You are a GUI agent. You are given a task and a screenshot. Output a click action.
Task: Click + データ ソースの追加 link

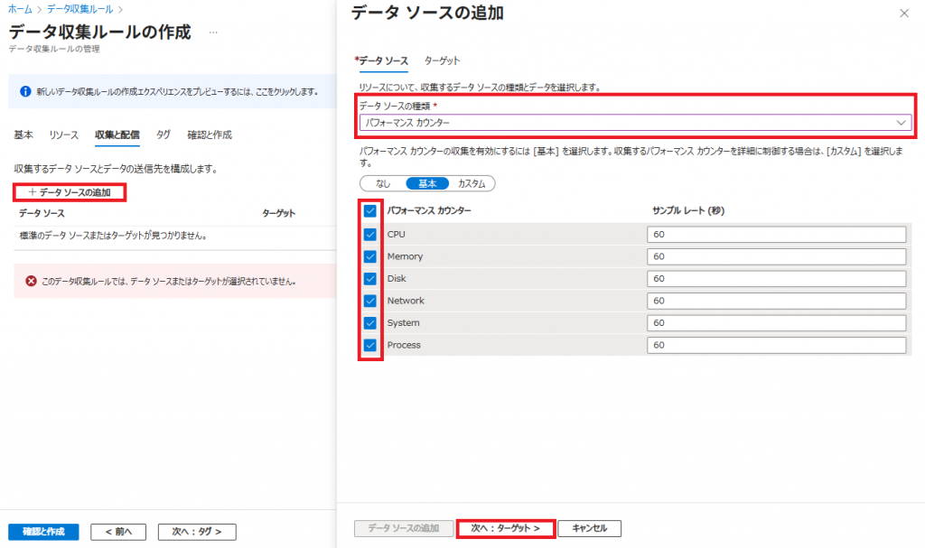pos(70,192)
